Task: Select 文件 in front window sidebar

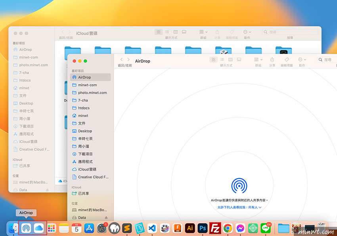Action: [x=90, y=123]
